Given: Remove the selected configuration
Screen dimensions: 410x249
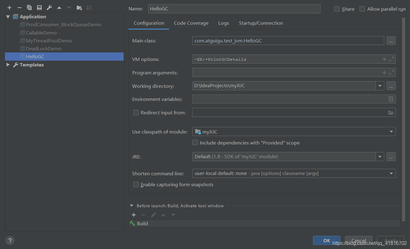Looking at the screenshot, I should (20, 8).
